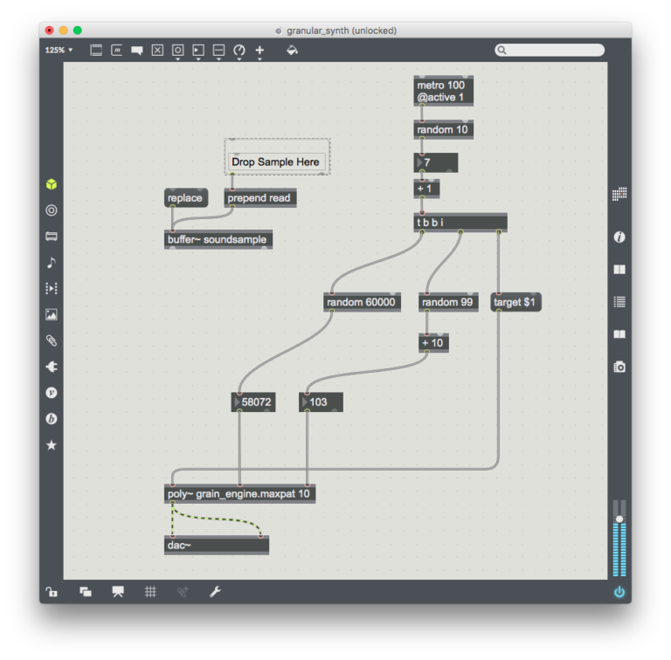Toggle the patcher lock icon
Screen dimensions: 671x660
[x=52, y=592]
